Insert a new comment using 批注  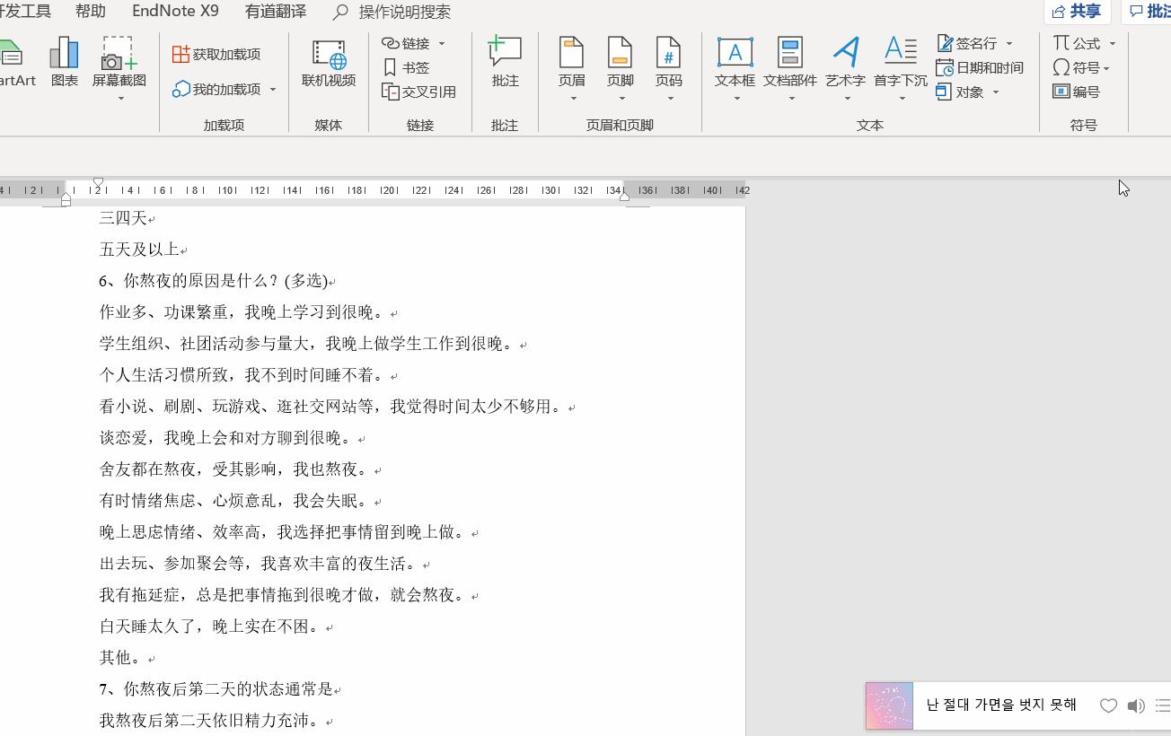pyautogui.click(x=504, y=63)
